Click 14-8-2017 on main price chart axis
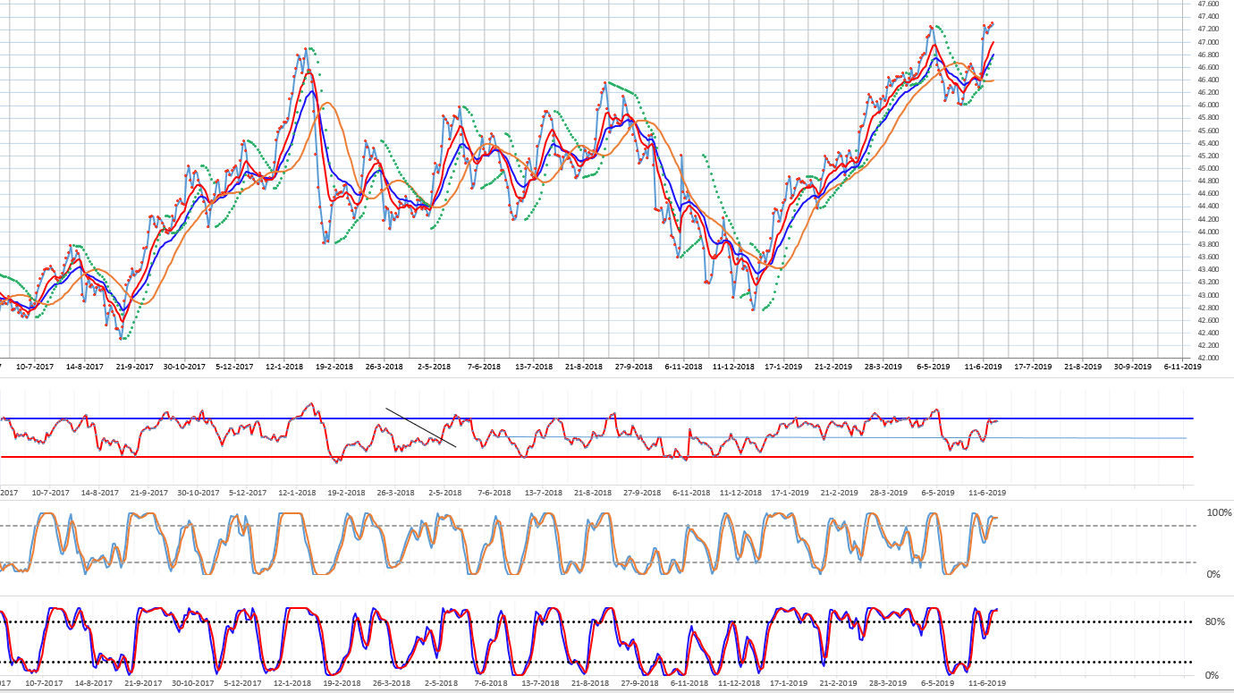The height and width of the screenshot is (693, 1234). click(85, 367)
